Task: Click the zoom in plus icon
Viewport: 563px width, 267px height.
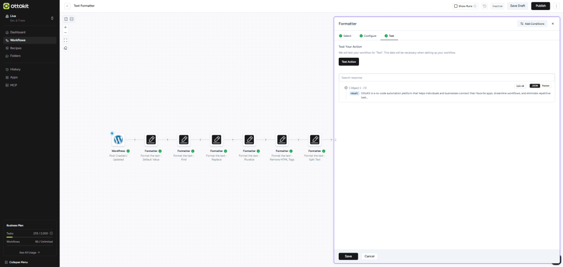Action: pos(65,27)
